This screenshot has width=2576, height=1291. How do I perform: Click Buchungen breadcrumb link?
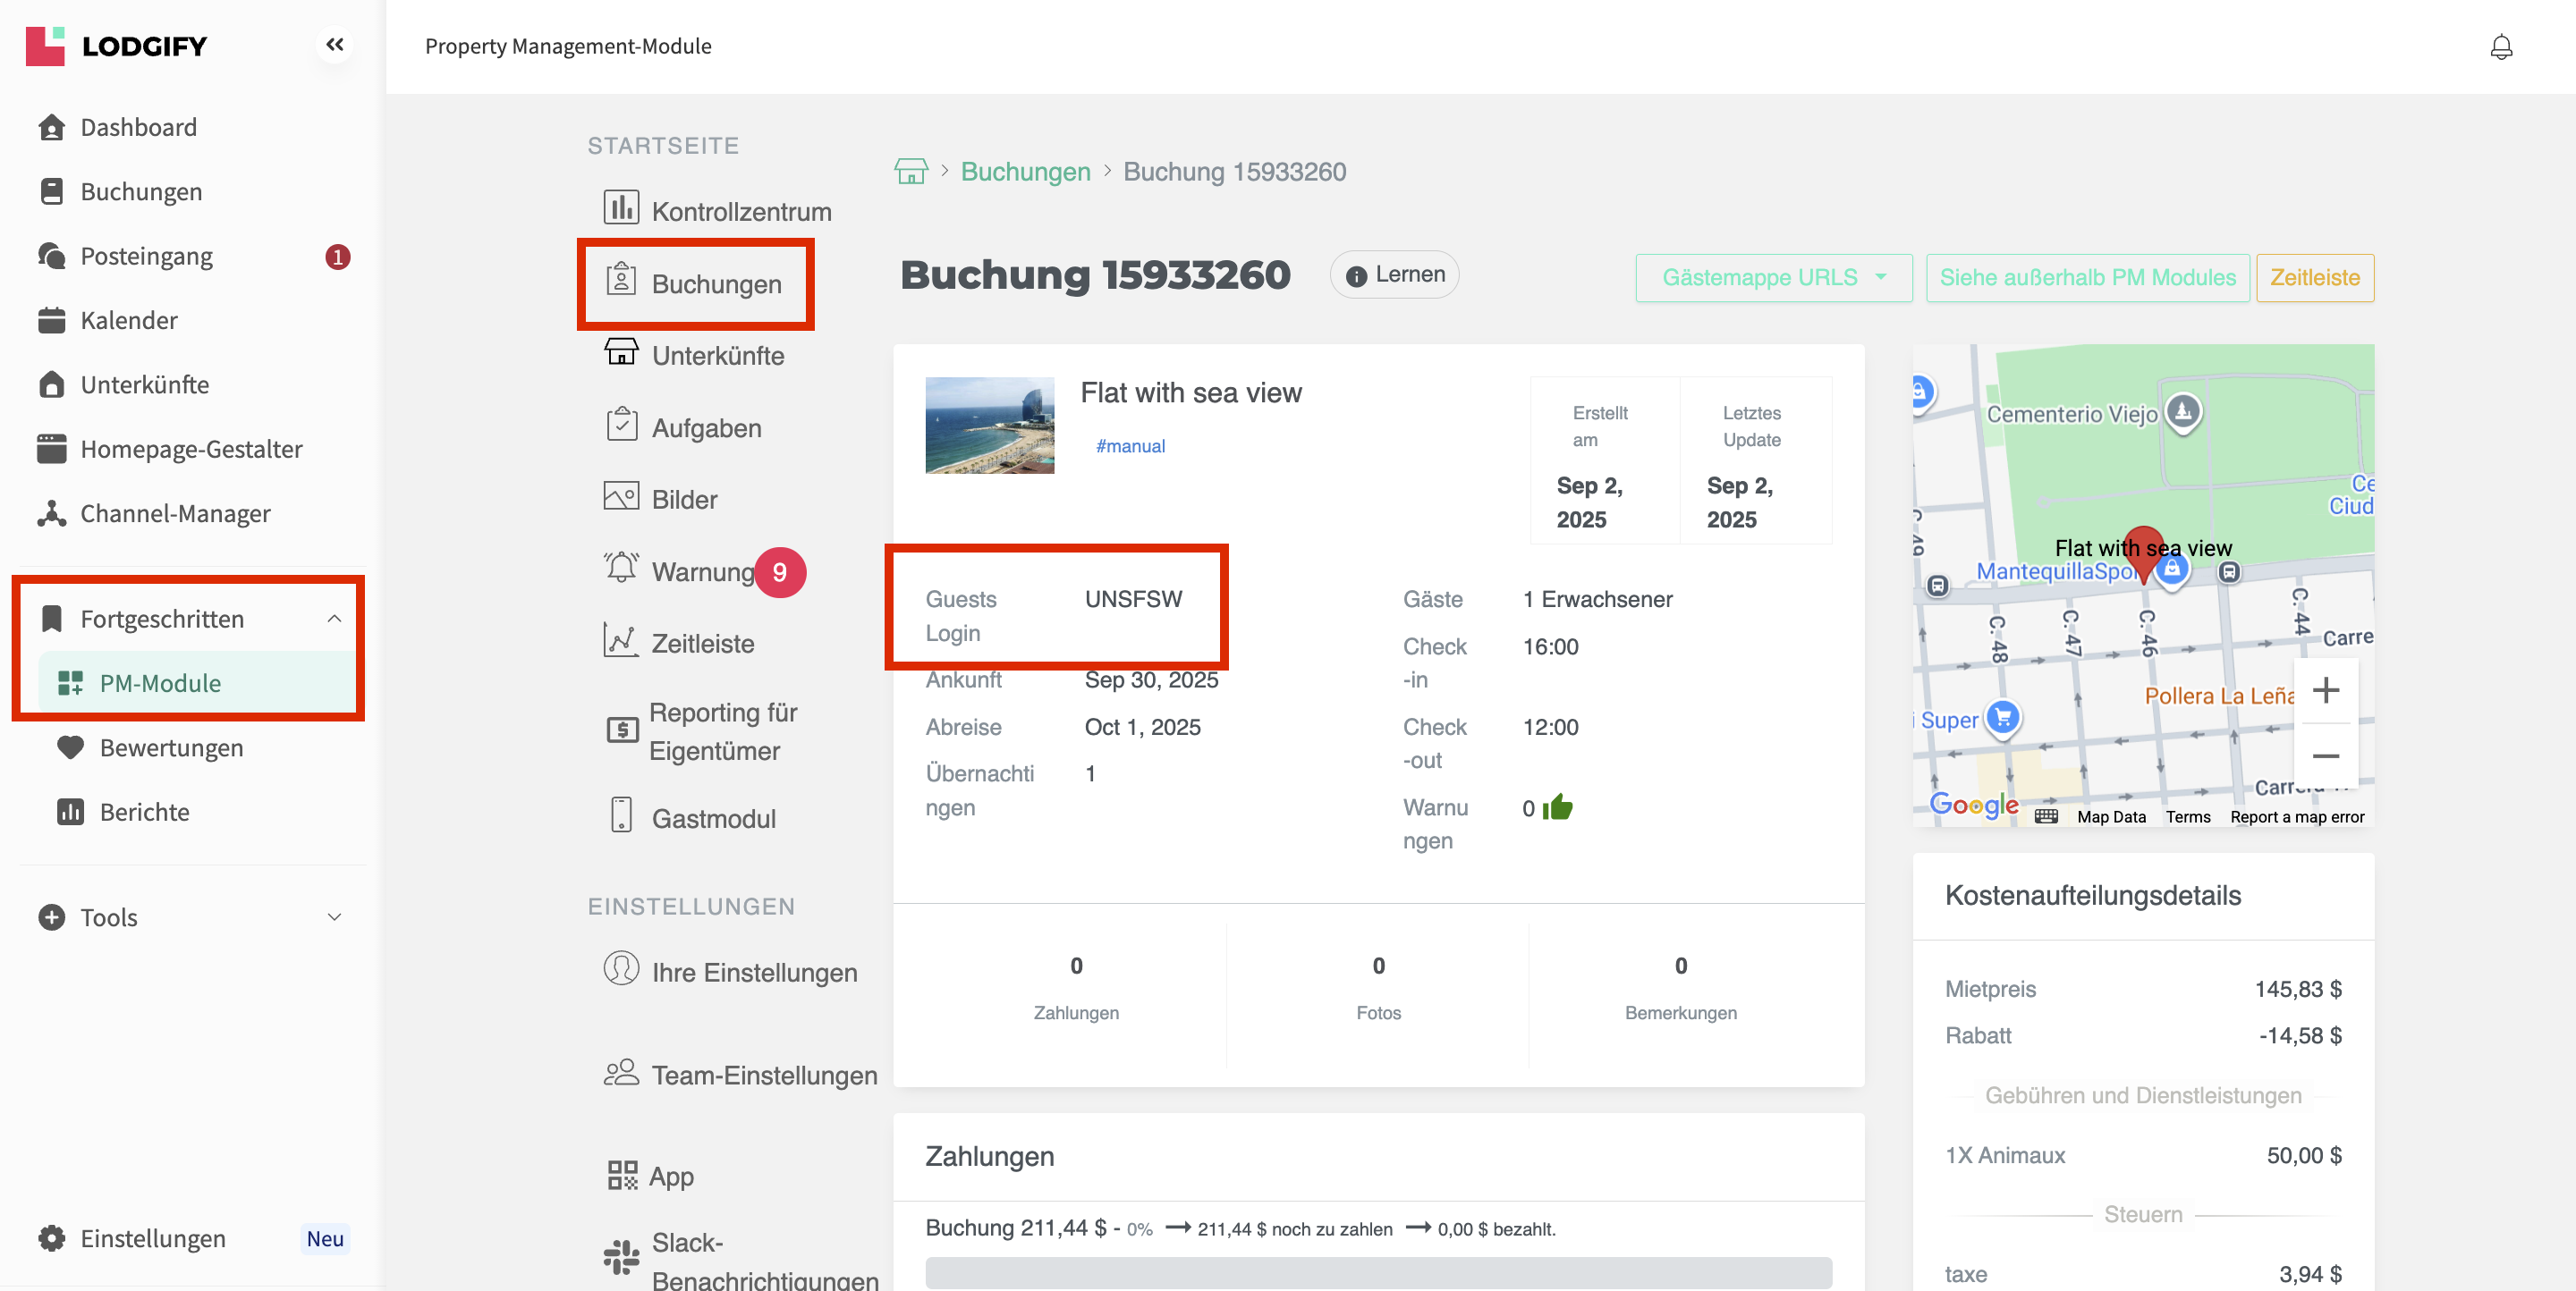(x=1025, y=172)
